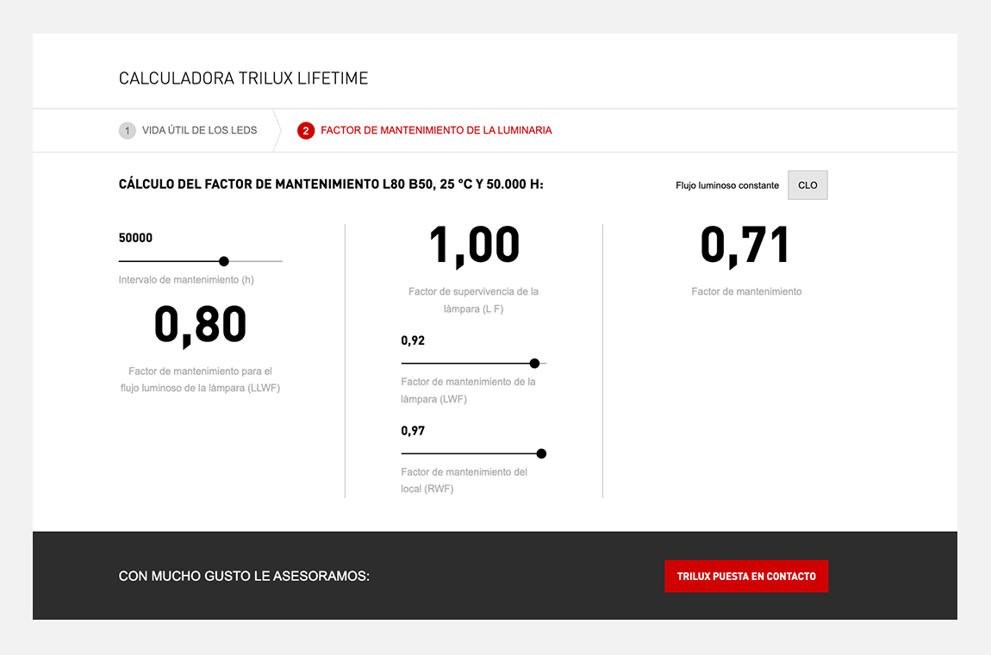This screenshot has height=655, width=991.
Task: Click the Con mucho gusto le asesoramos text
Action: click(x=244, y=576)
